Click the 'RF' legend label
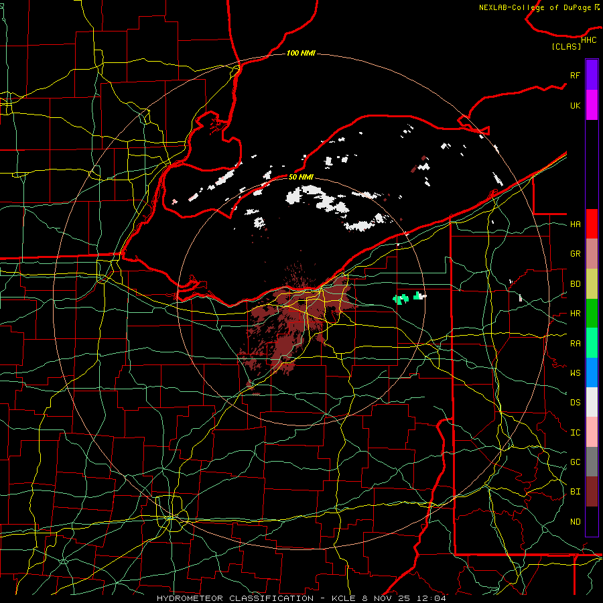Image resolution: width=603 pixels, height=603 pixels. pyautogui.click(x=575, y=75)
